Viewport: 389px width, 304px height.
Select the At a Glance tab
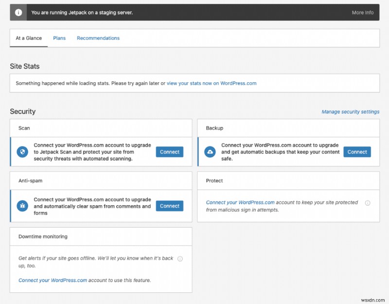pos(29,38)
